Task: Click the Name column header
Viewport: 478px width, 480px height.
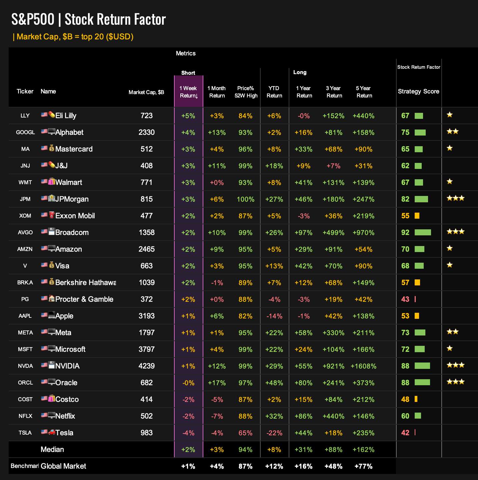Action: click(x=48, y=91)
